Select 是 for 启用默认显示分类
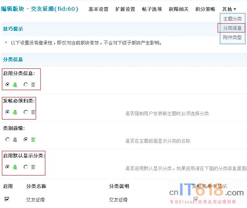 (x=8, y=167)
